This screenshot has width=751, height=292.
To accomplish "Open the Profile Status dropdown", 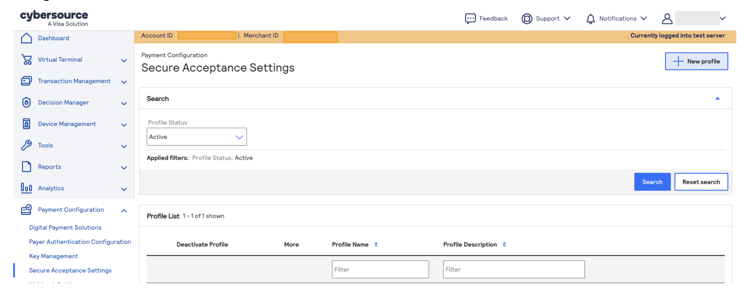I will pyautogui.click(x=197, y=137).
